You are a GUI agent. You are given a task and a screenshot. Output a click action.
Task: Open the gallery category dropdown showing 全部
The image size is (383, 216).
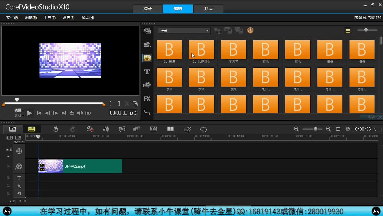click(x=184, y=30)
